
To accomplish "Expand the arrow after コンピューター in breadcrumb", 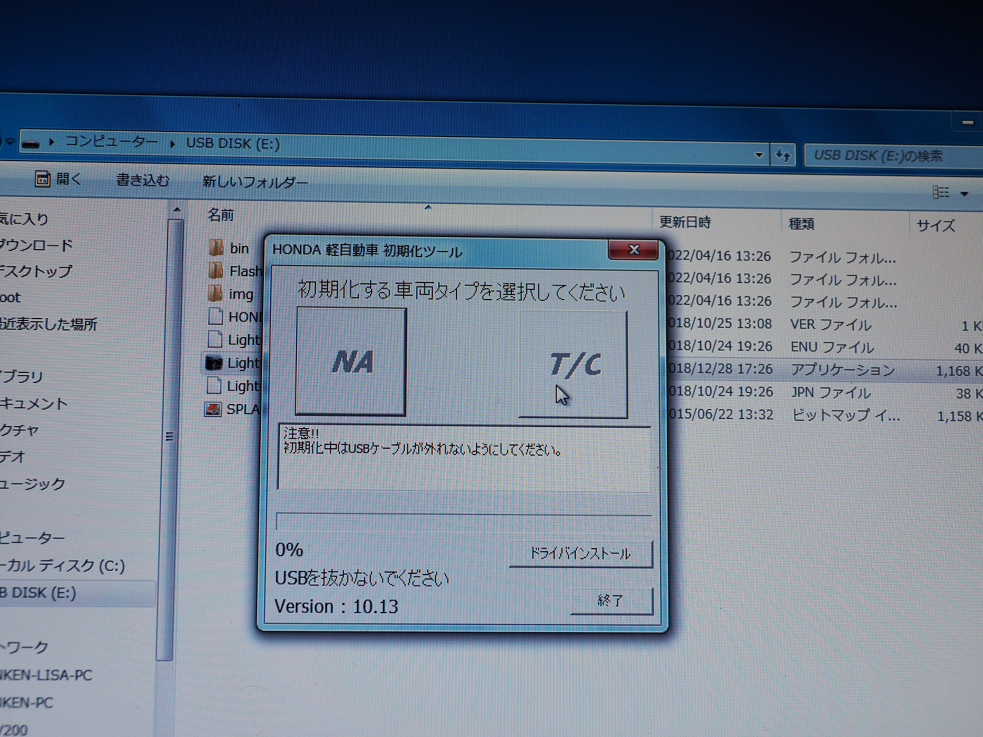I will 172,143.
